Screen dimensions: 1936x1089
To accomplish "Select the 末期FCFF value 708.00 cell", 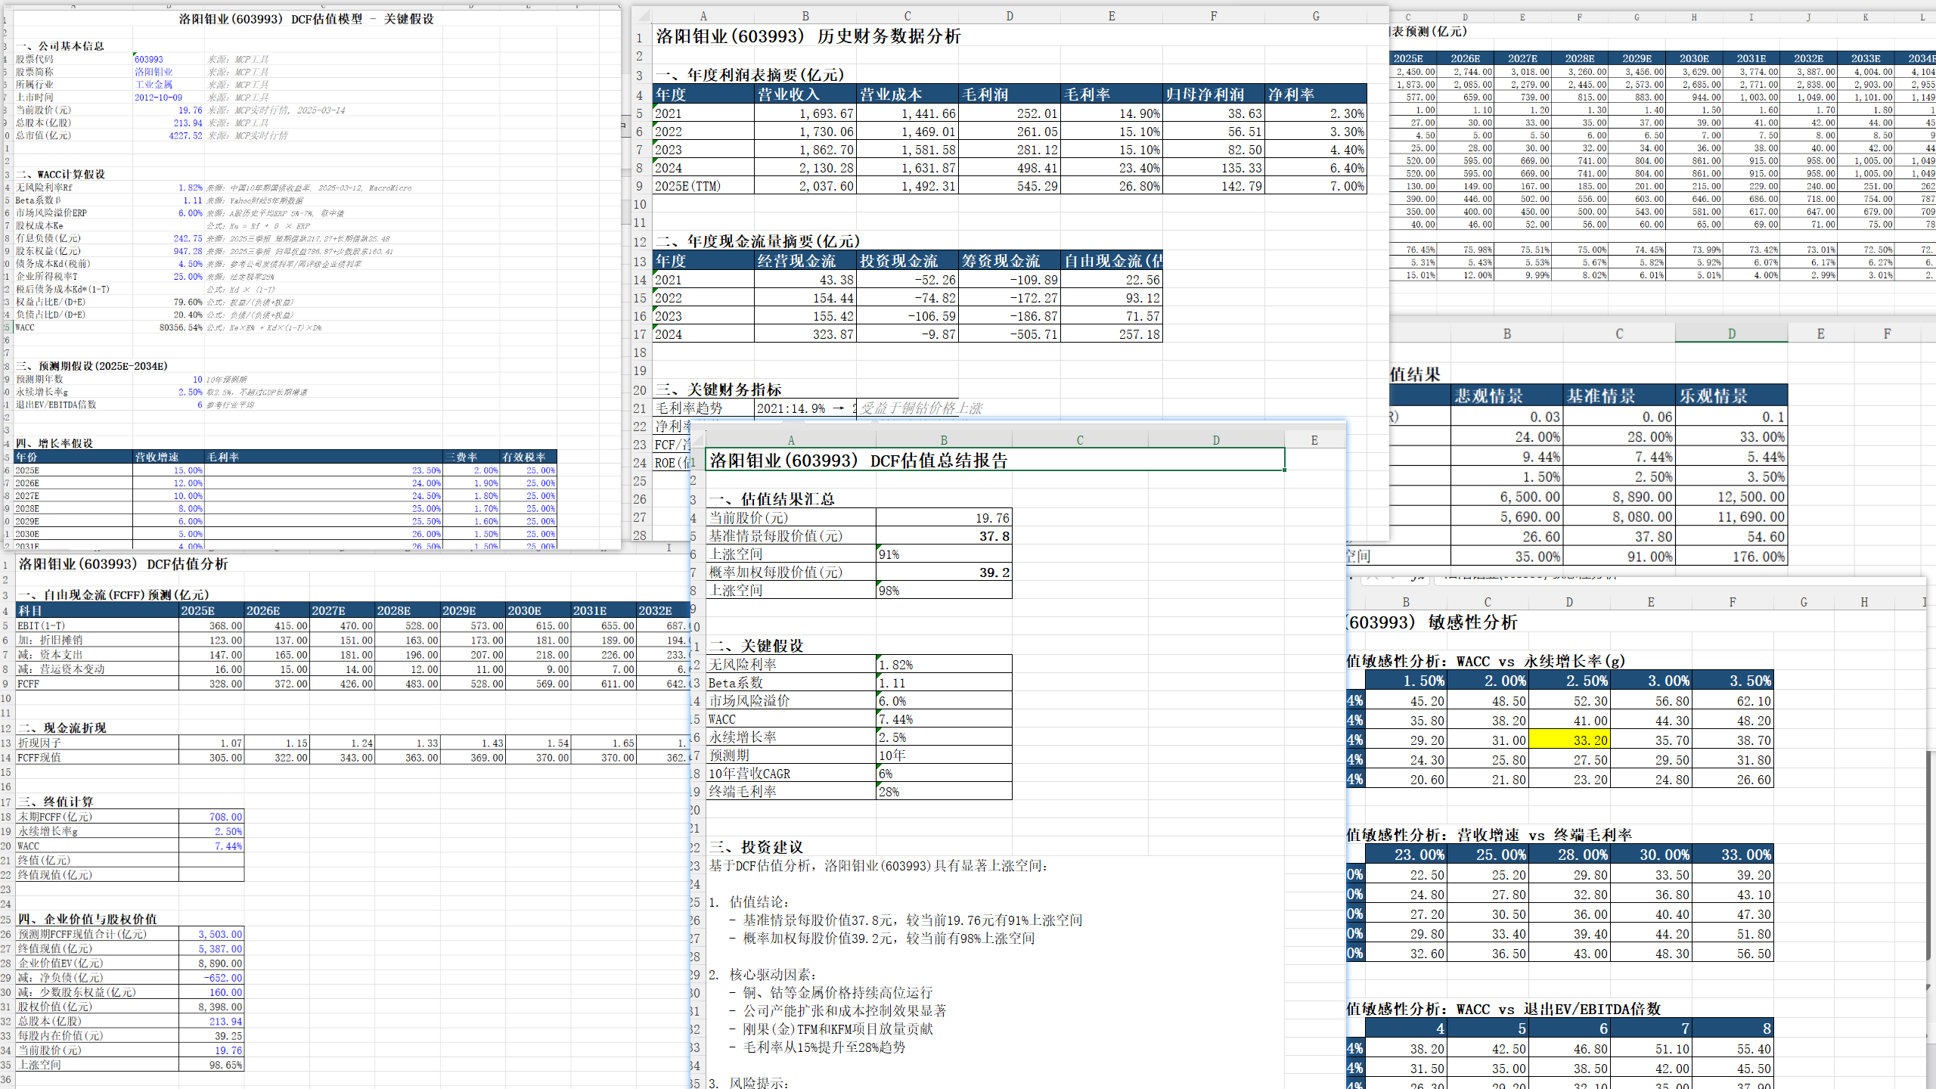I will coord(212,817).
